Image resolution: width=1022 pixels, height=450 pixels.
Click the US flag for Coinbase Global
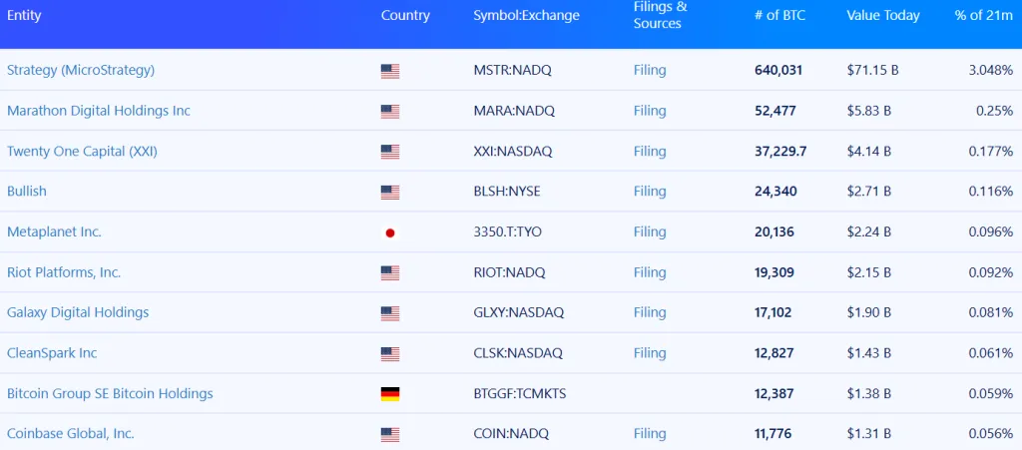[x=389, y=434]
